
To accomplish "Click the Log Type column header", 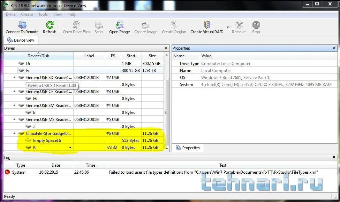I will pyautogui.click(x=21, y=165).
